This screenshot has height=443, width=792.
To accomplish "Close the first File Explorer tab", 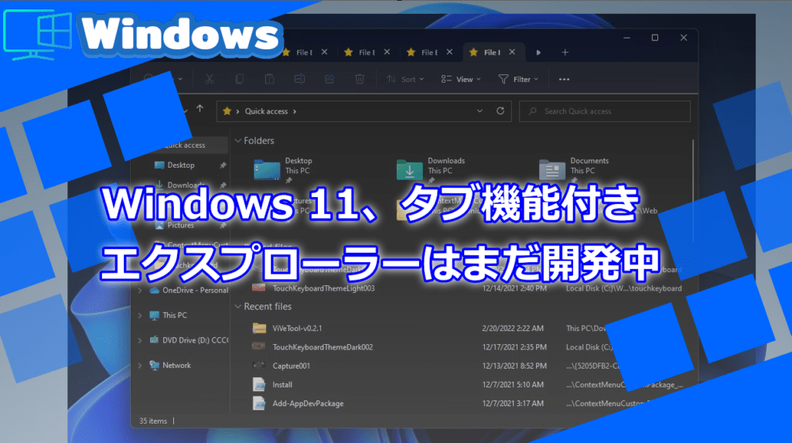I will pyautogui.click(x=324, y=52).
